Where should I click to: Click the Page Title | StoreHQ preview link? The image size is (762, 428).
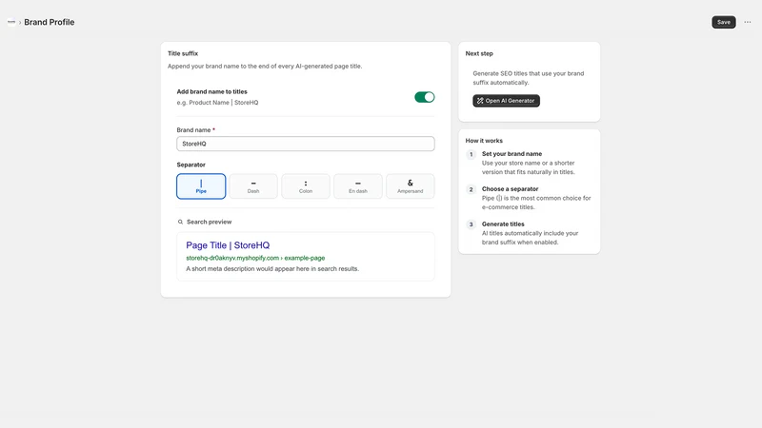click(228, 245)
